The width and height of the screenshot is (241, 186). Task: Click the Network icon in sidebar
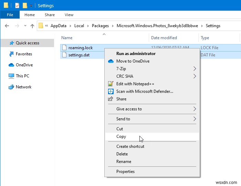(x=11, y=87)
